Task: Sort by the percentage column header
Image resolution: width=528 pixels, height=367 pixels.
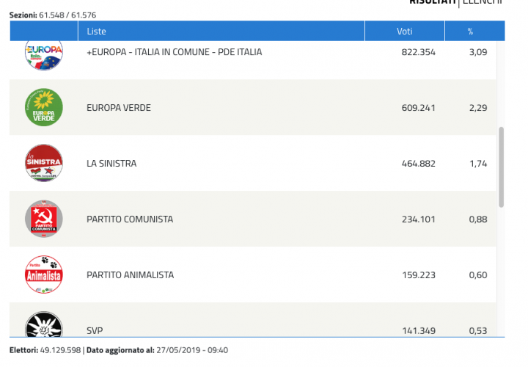Action: (x=470, y=32)
